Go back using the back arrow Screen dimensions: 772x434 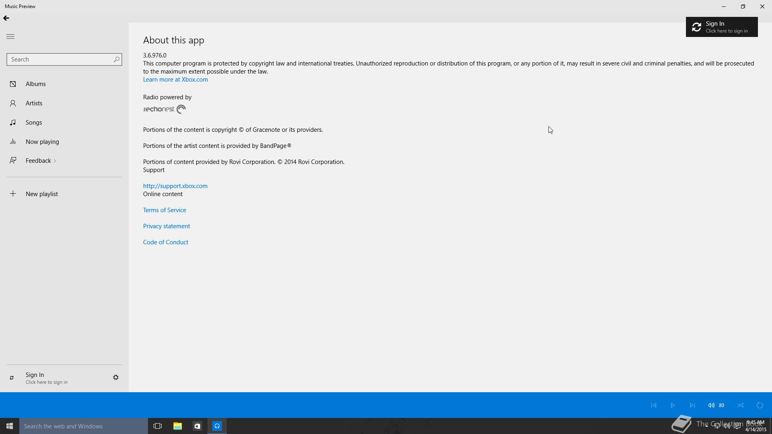[x=6, y=18]
